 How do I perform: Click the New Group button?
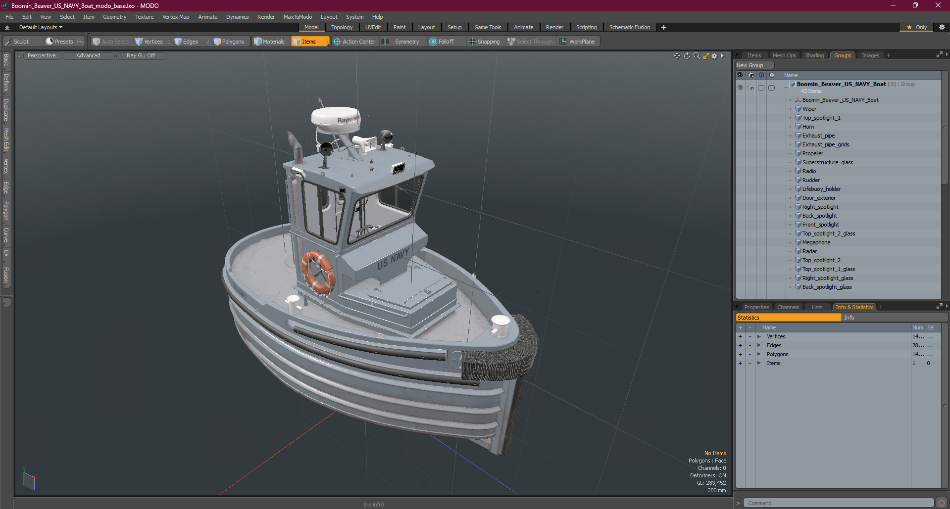(x=754, y=65)
